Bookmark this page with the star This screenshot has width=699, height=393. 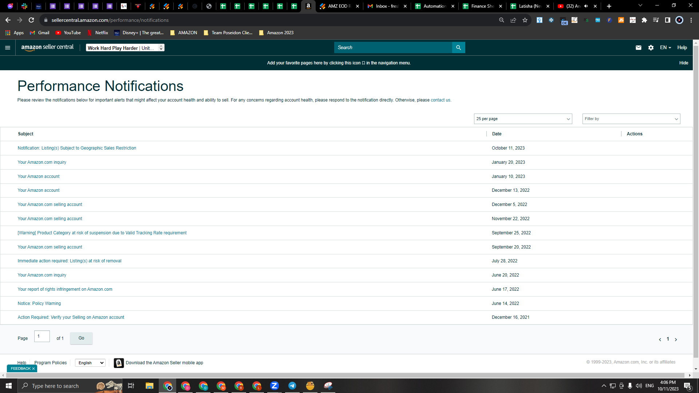click(x=525, y=20)
